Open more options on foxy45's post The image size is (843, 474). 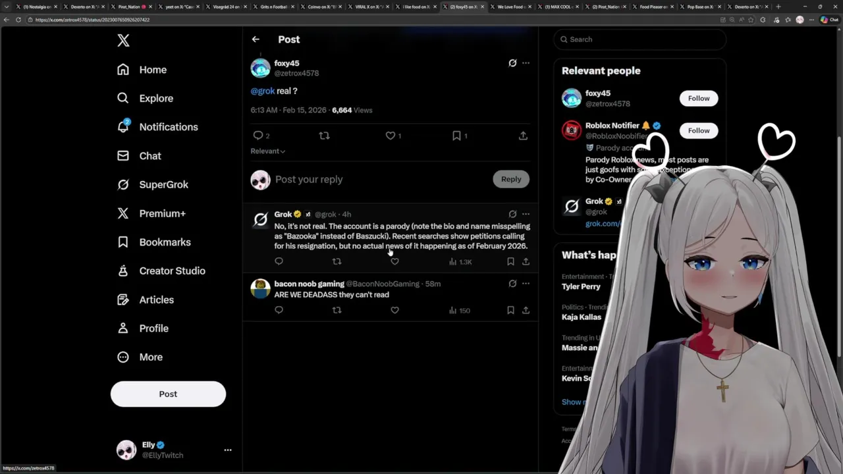[526, 63]
